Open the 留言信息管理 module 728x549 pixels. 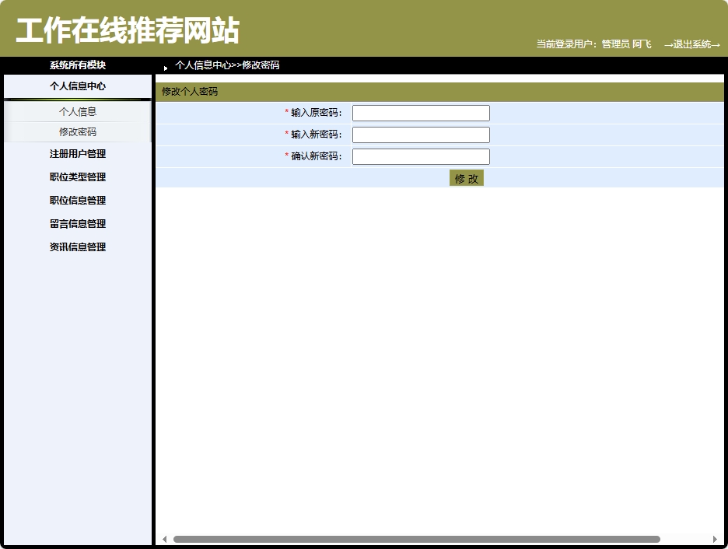(x=76, y=223)
